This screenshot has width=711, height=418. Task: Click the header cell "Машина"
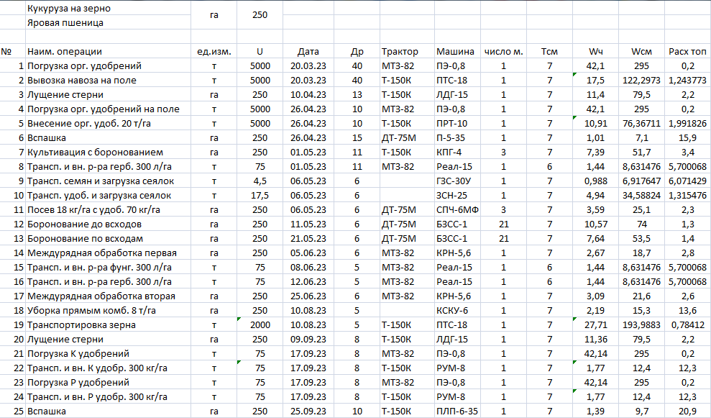point(457,51)
